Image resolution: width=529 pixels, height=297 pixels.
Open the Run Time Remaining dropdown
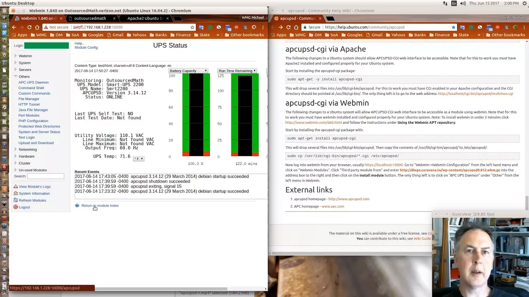pos(237,71)
